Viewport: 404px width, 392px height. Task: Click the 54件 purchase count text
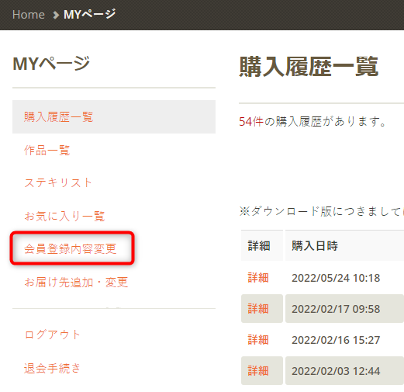[x=251, y=121]
